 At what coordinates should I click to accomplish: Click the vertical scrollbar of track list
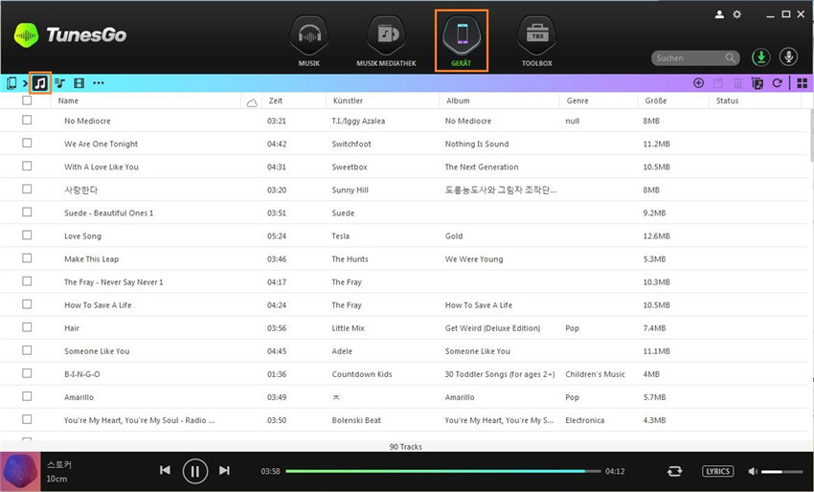811,136
